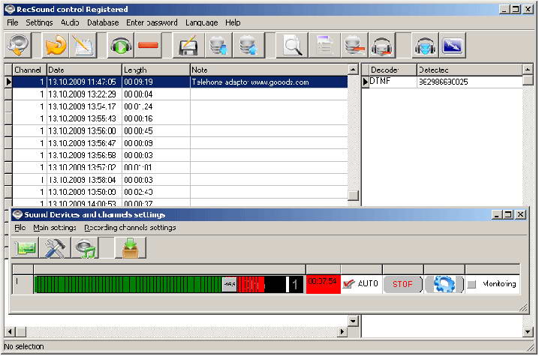The height and width of the screenshot is (356, 539).
Task: Click up arrow of decoder panel scrollbar
Action: click(528, 70)
